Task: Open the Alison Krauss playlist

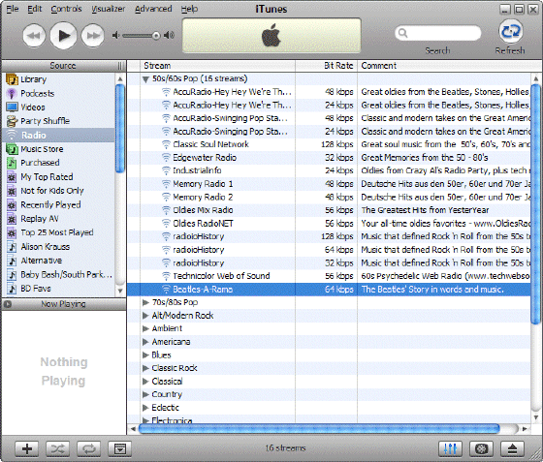Action: (58, 247)
